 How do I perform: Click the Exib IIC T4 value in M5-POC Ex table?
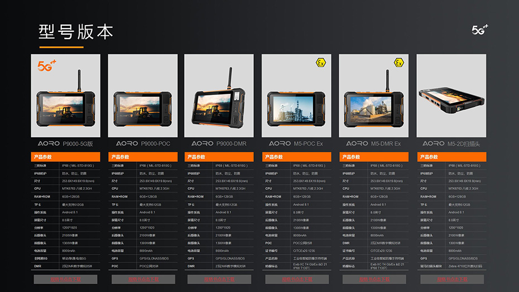click(x=310, y=266)
